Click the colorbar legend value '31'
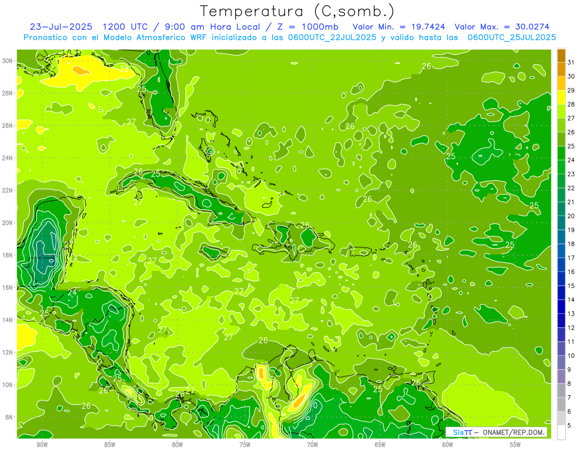Screen dimensions: 584x451 click(571, 62)
